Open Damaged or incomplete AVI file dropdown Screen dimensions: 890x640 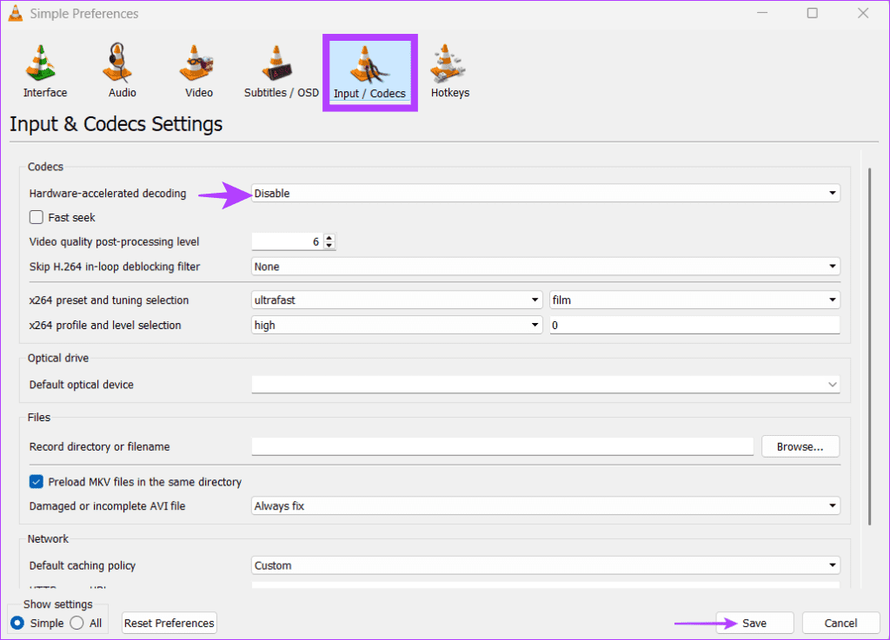click(x=546, y=505)
